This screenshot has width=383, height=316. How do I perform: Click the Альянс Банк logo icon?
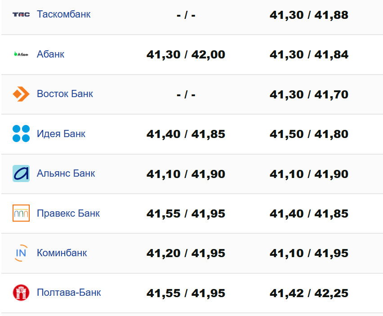pyautogui.click(x=21, y=174)
